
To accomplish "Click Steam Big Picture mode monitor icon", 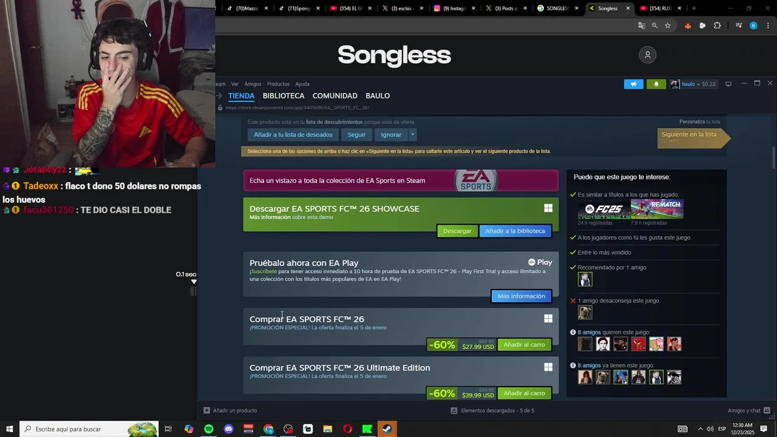I will [x=728, y=84].
